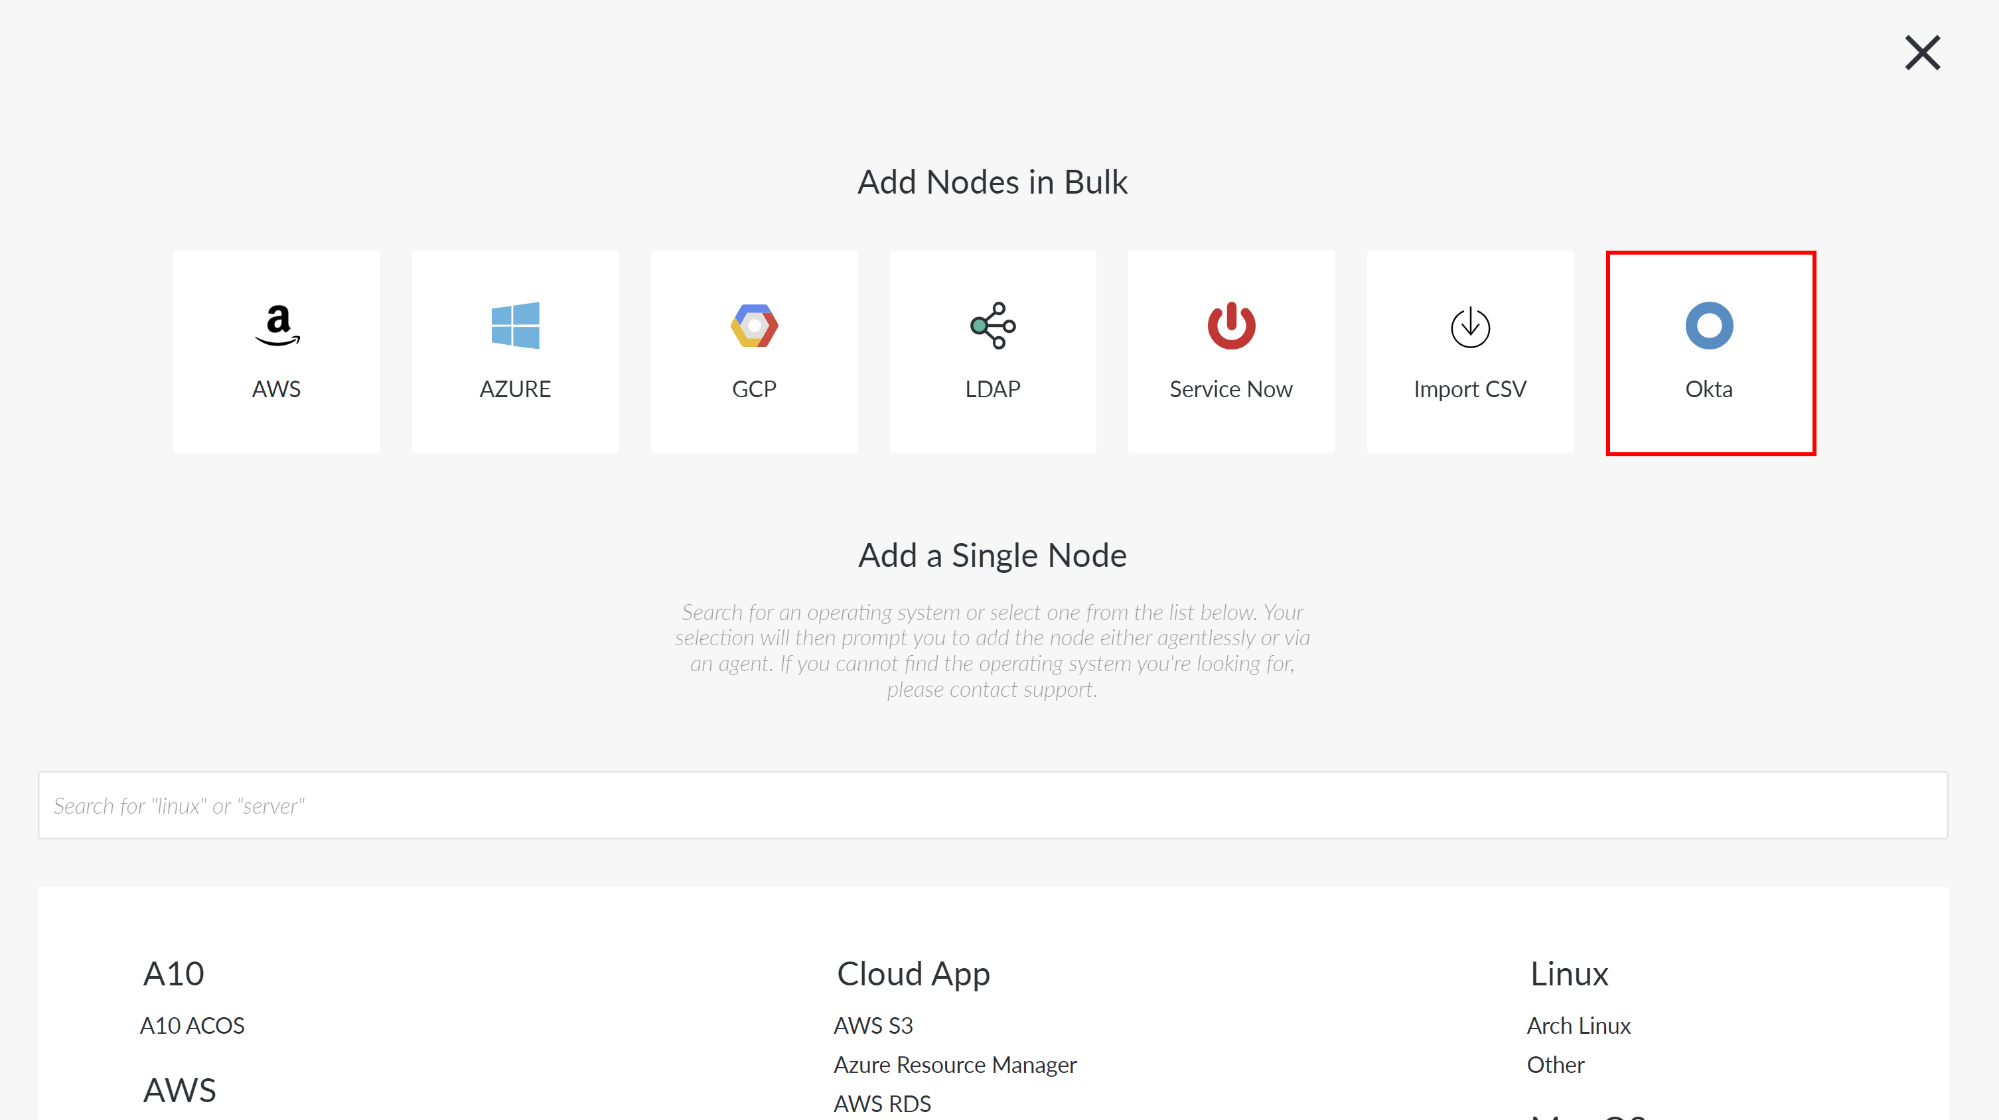Click Other under the Linux heading
The image size is (1999, 1120).
(1555, 1064)
